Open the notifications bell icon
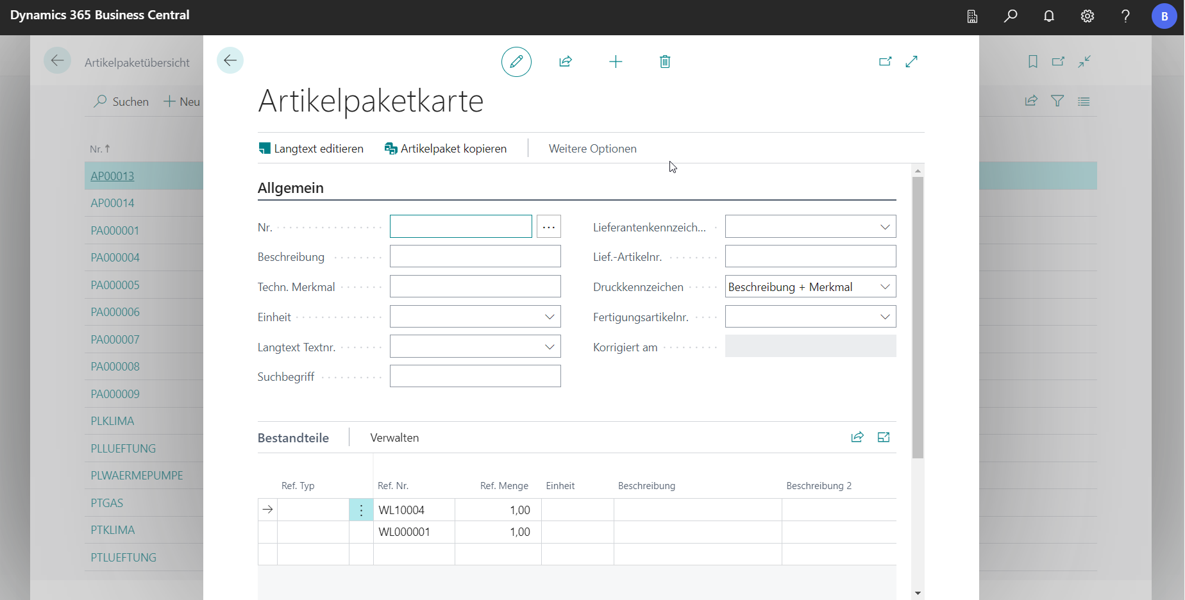This screenshot has width=1185, height=600. coord(1048,17)
